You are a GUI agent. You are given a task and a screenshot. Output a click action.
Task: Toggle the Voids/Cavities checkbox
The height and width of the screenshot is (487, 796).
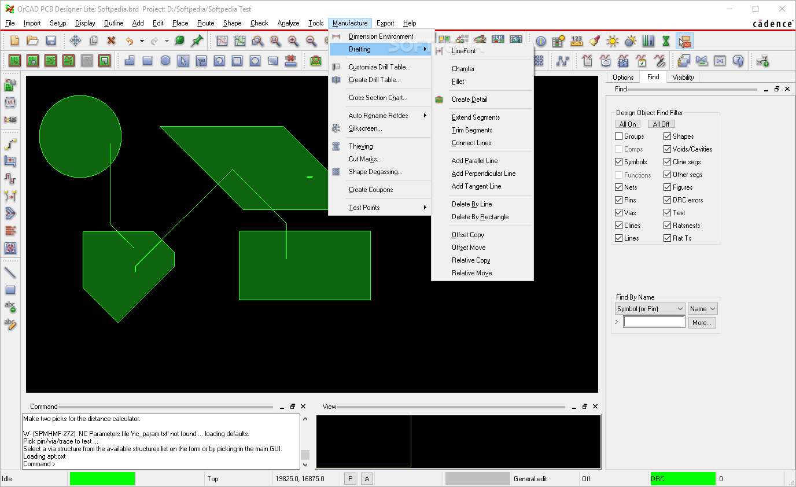[668, 149]
